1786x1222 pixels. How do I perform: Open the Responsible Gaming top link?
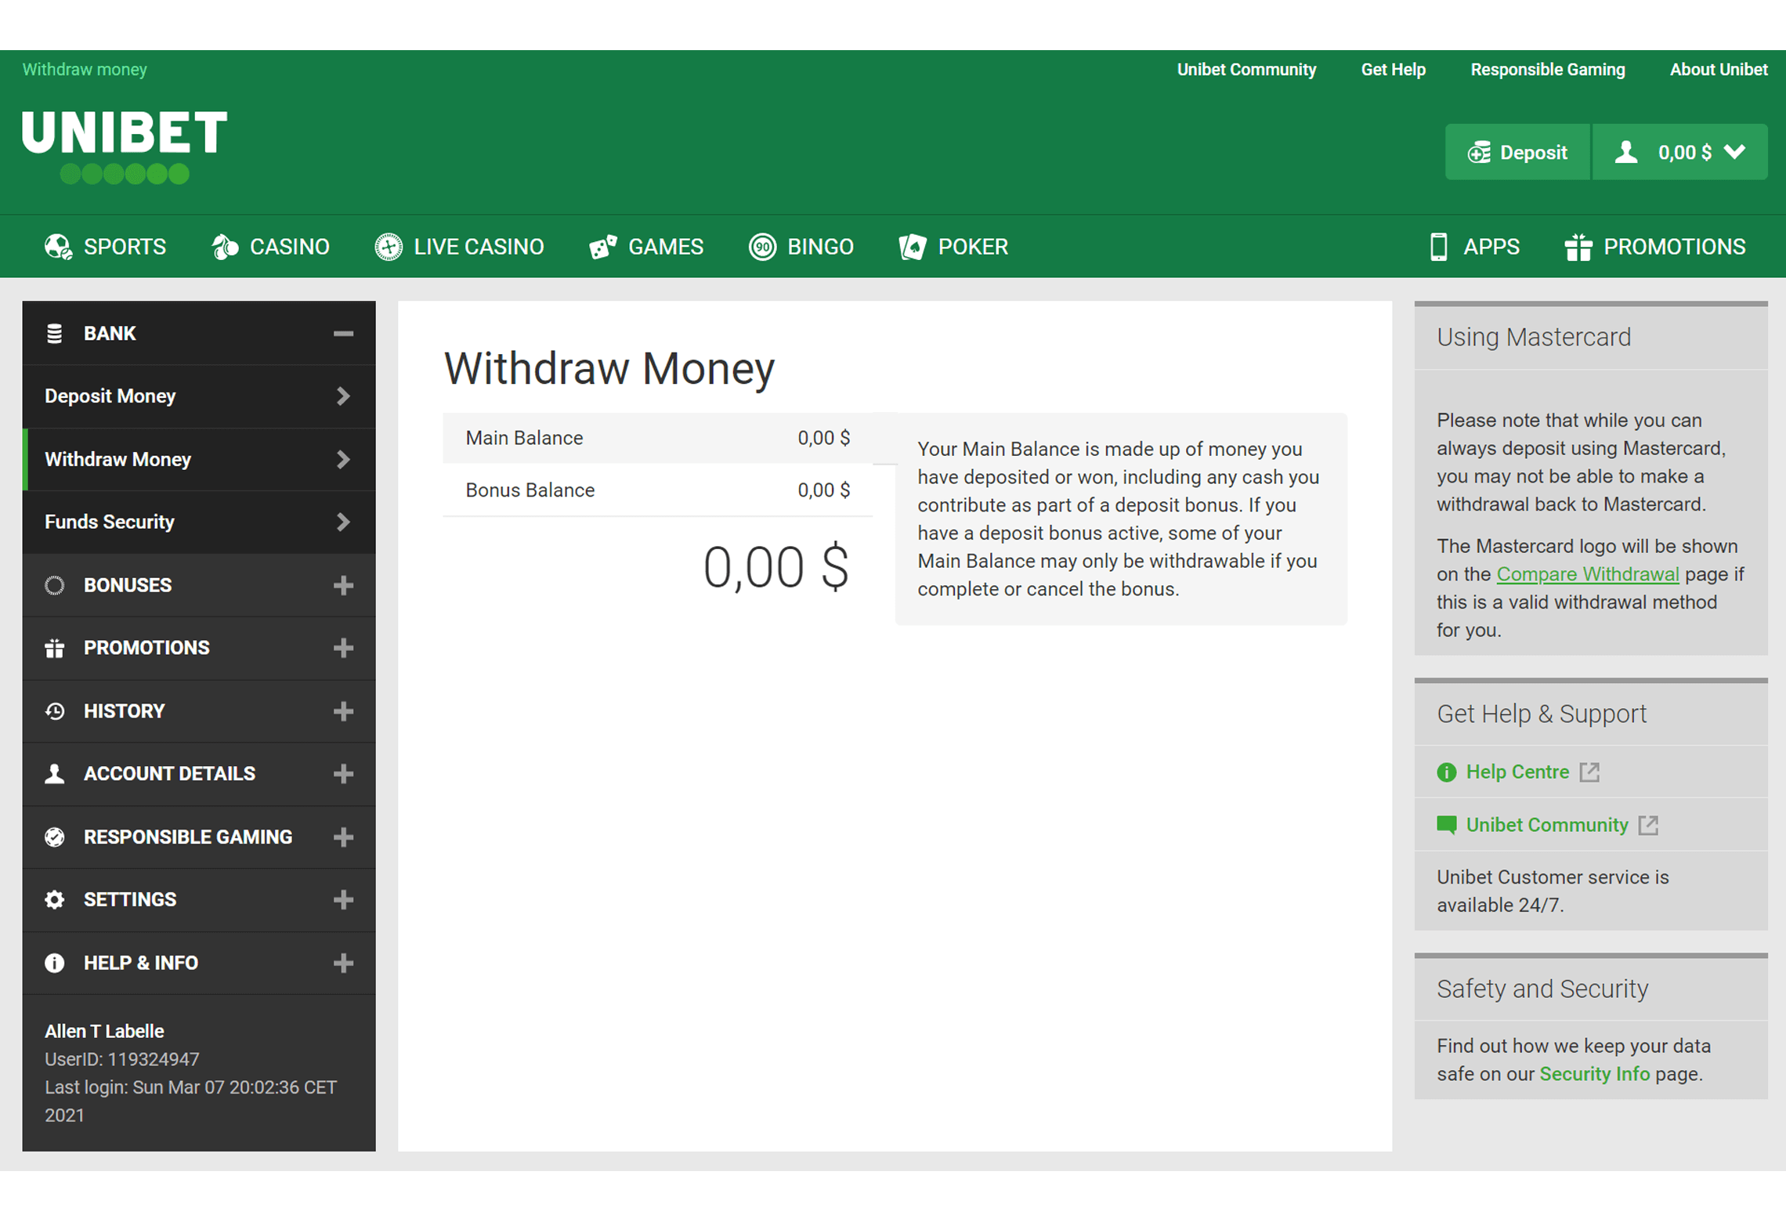[x=1547, y=70]
